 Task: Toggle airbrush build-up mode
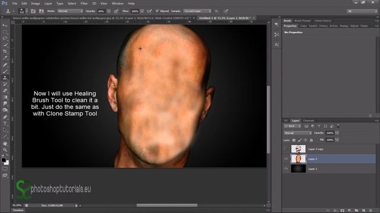[x=149, y=11]
